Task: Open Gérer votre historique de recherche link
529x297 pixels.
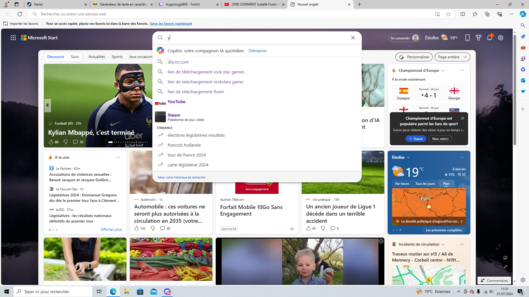Action: (181, 177)
